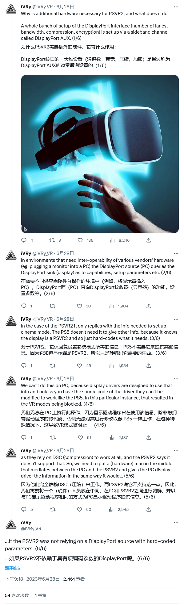Open the iVRy avatar on the (4/6) tweet

[11, 381]
